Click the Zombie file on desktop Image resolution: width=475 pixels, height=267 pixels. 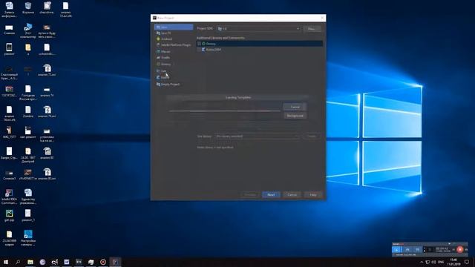tap(28, 112)
